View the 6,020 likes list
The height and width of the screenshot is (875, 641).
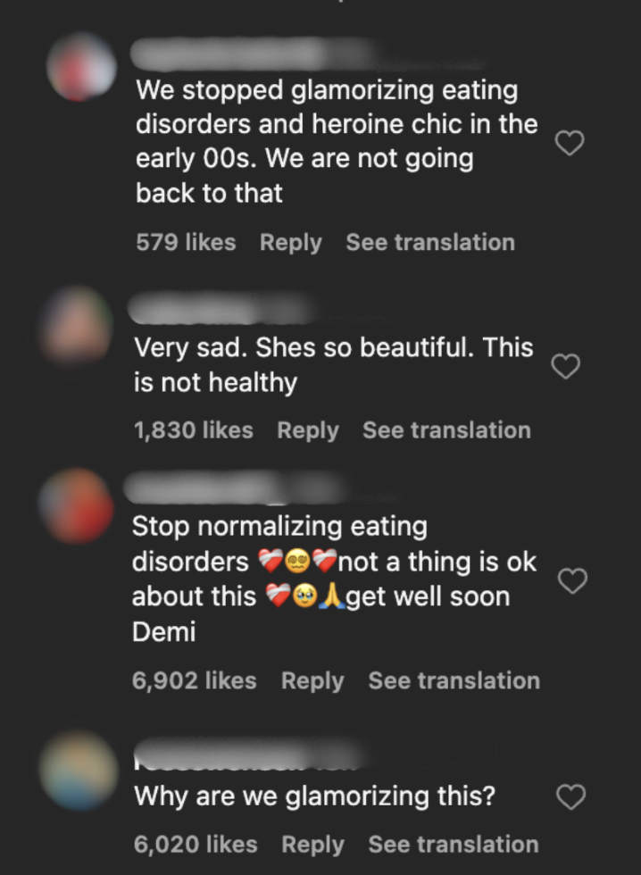click(x=195, y=844)
